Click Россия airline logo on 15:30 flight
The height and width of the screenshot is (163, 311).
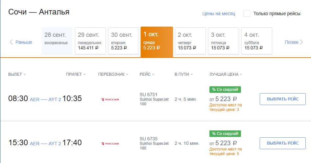pos(110,144)
